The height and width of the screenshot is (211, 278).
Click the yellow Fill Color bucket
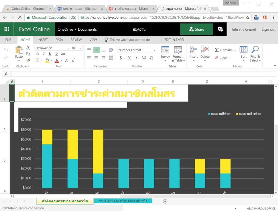pyautogui.click(x=47, y=60)
